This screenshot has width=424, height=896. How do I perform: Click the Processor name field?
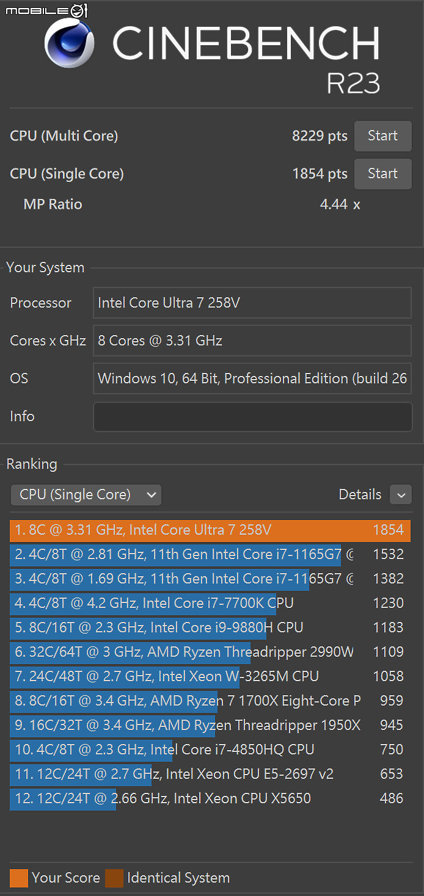click(252, 303)
